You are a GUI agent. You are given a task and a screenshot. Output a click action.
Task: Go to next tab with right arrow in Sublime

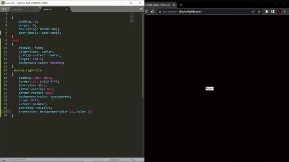coord(5,9)
